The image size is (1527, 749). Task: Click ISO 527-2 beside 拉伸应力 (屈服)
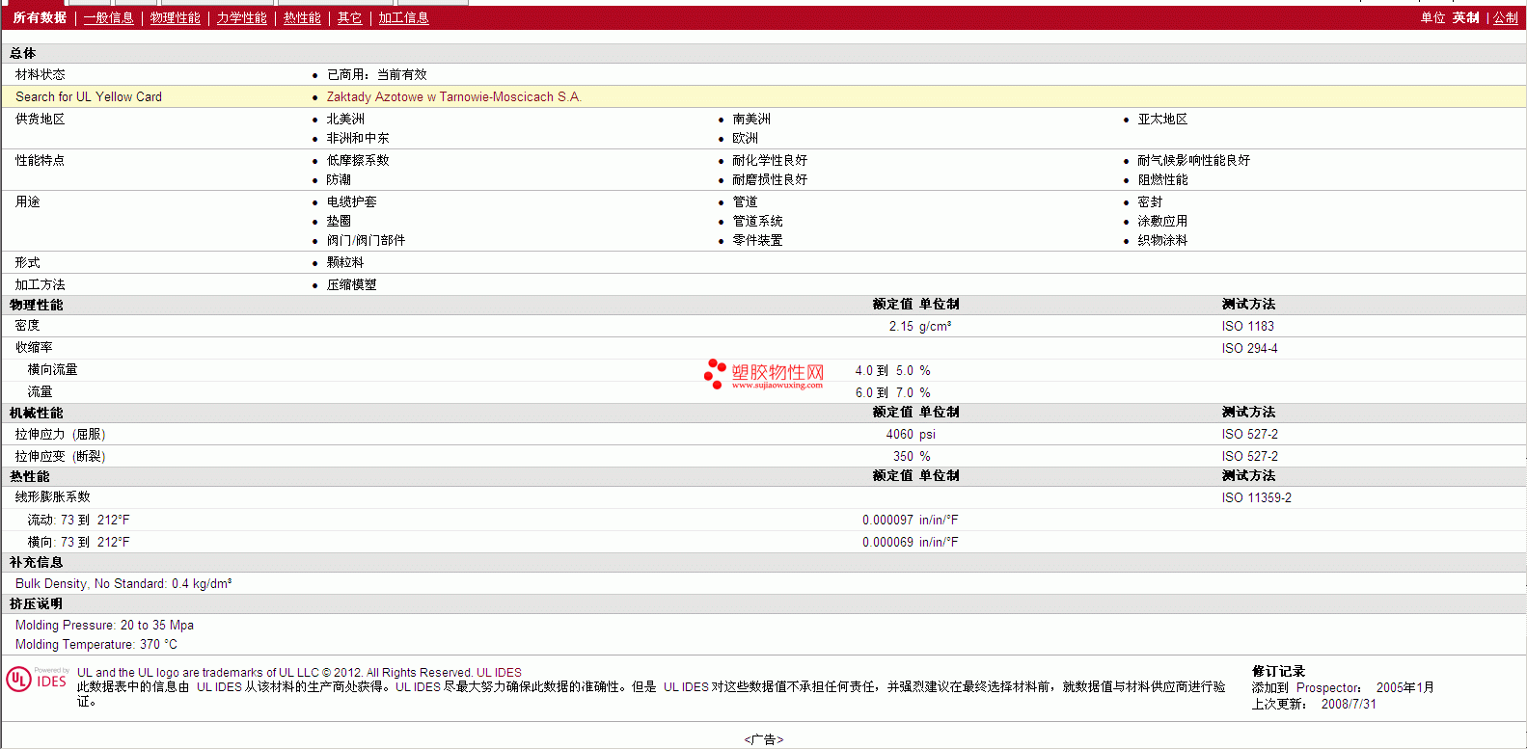[x=1250, y=434]
